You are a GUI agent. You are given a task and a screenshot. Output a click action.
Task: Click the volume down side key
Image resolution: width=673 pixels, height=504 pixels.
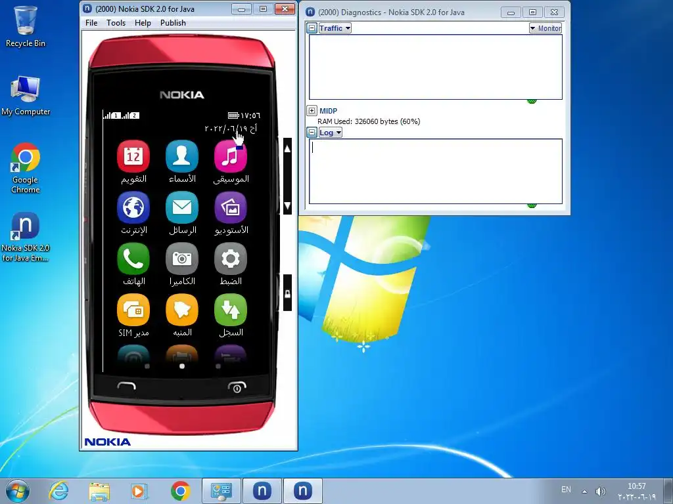click(x=288, y=205)
